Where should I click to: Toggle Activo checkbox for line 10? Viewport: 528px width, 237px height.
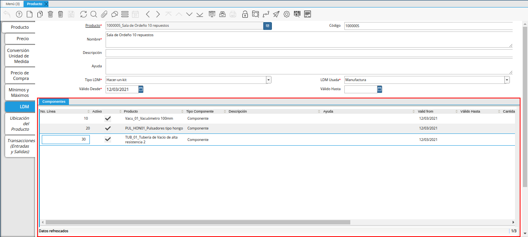(x=108, y=119)
